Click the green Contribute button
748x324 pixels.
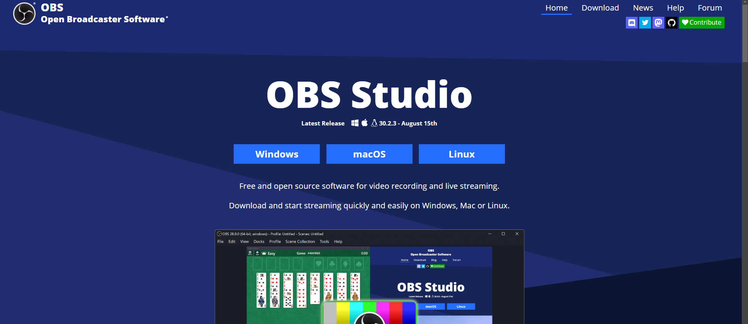click(702, 23)
